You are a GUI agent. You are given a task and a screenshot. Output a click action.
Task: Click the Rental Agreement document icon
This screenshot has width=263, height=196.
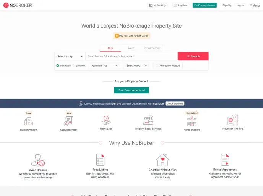point(225,160)
